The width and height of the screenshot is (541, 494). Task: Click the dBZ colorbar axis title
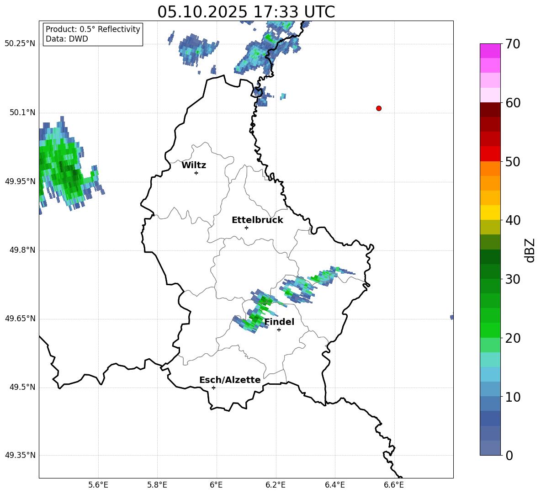click(x=530, y=250)
